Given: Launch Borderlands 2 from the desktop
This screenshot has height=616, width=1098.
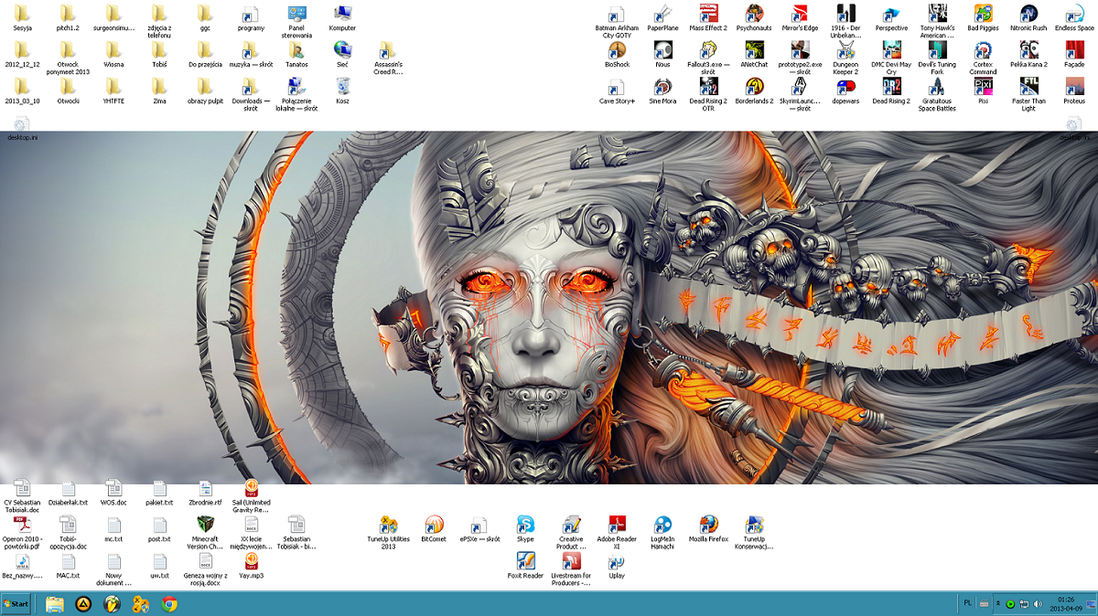Looking at the screenshot, I should tap(754, 87).
